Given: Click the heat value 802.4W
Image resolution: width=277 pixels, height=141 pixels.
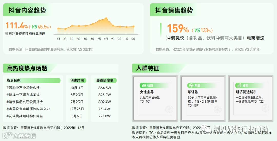Looking at the screenshot, I should point(105,102).
